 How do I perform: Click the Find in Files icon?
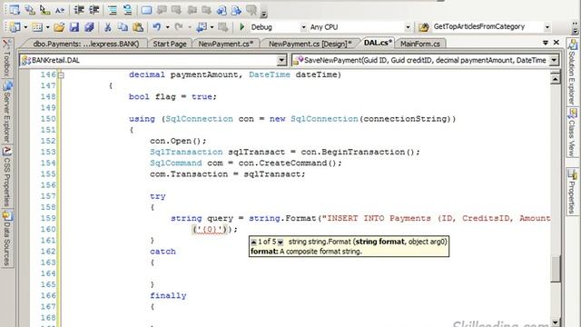pyautogui.click(x=424, y=27)
